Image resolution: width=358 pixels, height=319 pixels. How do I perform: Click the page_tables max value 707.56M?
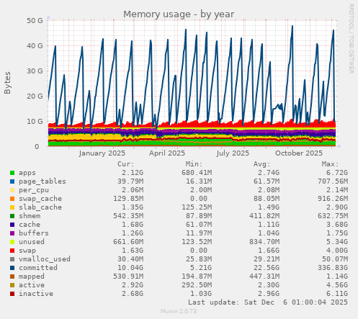click(333, 181)
